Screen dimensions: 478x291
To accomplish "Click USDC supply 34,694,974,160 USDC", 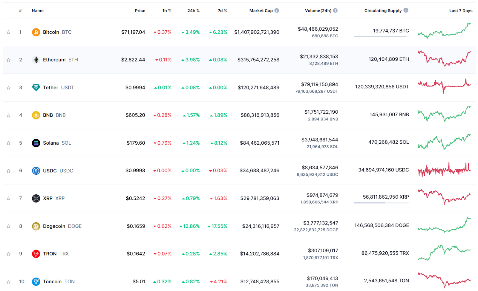I will coord(384,170).
